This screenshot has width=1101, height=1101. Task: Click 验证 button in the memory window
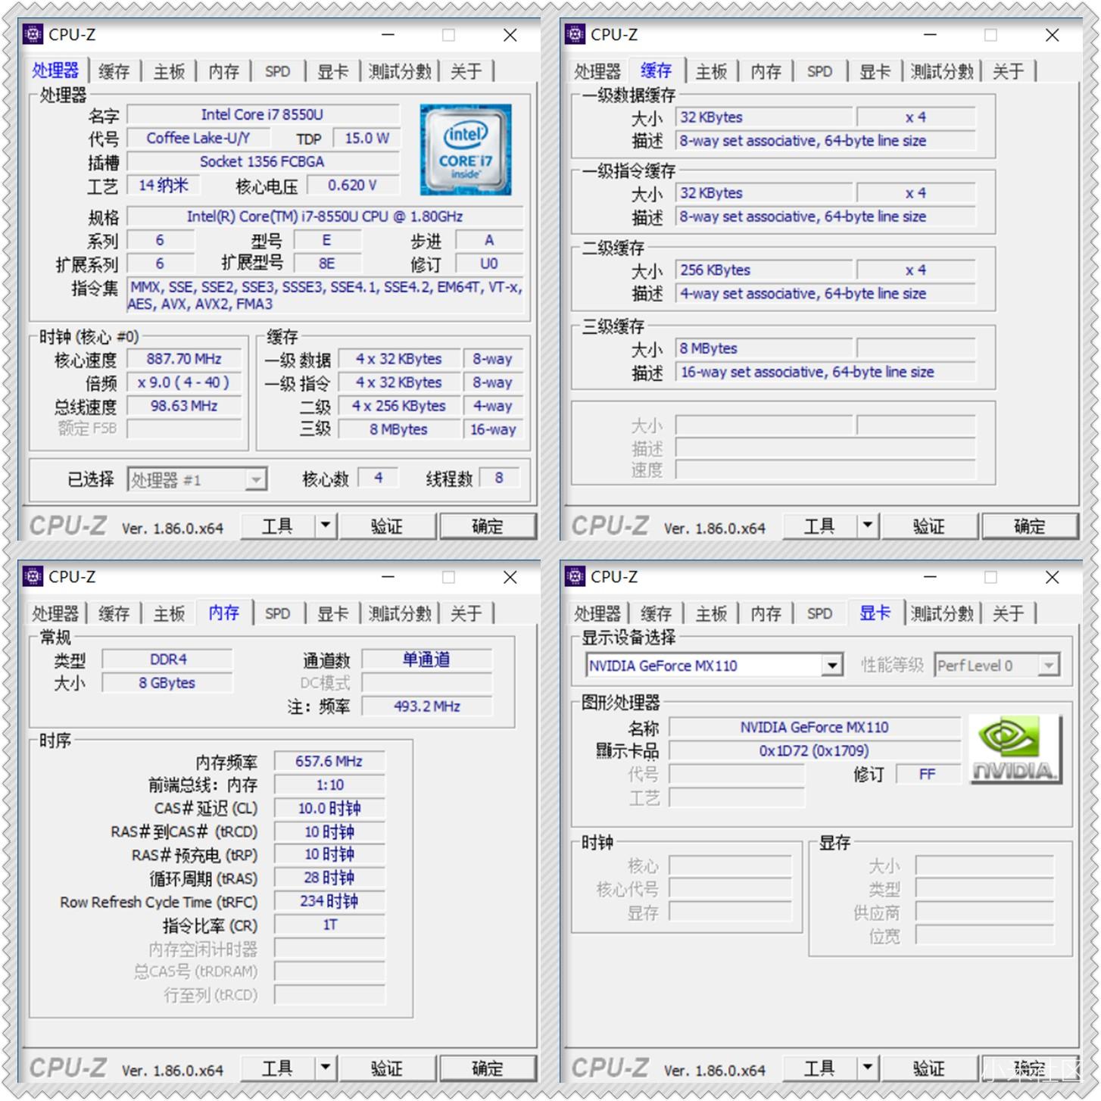pos(387,1068)
